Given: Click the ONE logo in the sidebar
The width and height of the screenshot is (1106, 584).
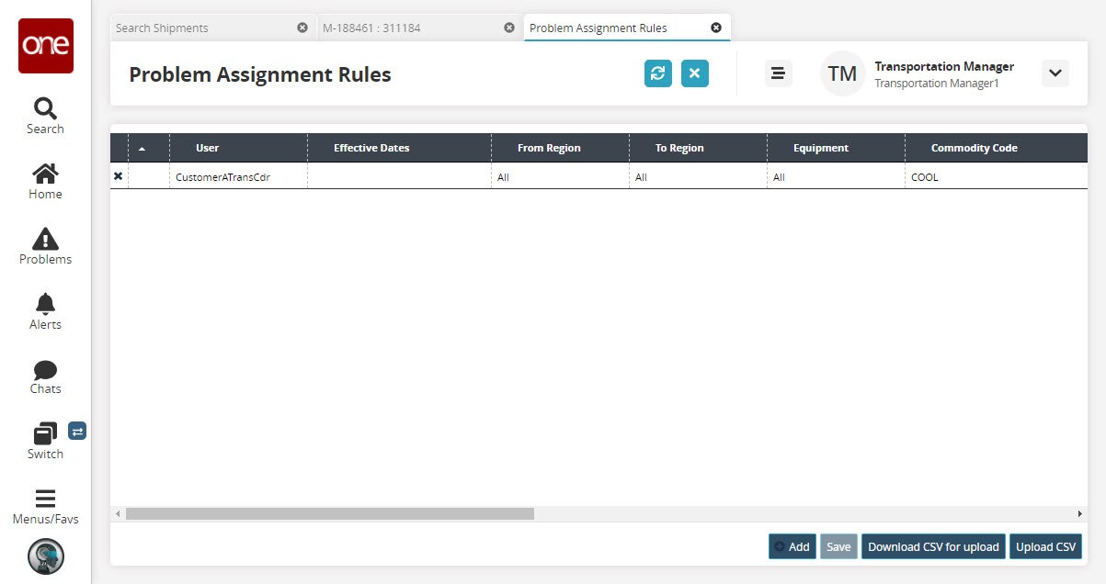Looking at the screenshot, I should (x=46, y=46).
